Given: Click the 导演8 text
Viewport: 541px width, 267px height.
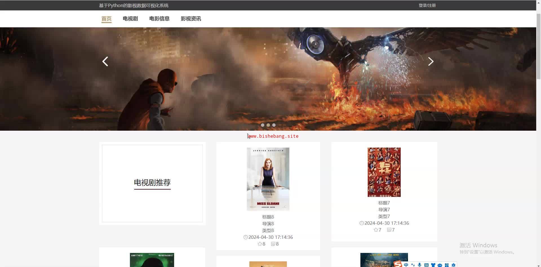Looking at the screenshot, I should [268, 224].
